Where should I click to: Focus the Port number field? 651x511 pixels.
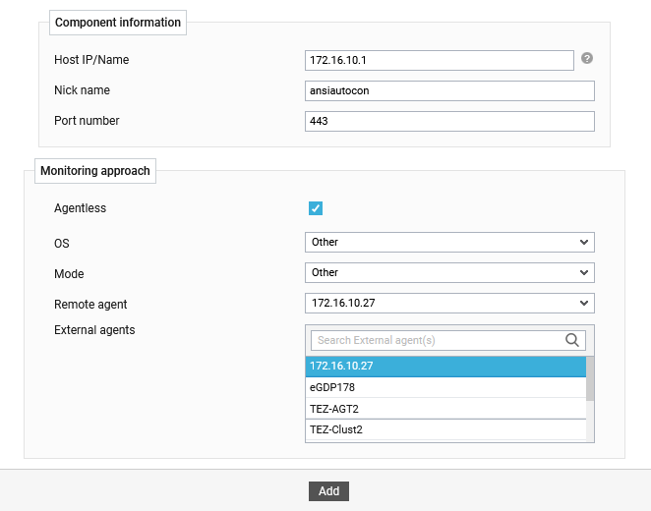click(449, 121)
